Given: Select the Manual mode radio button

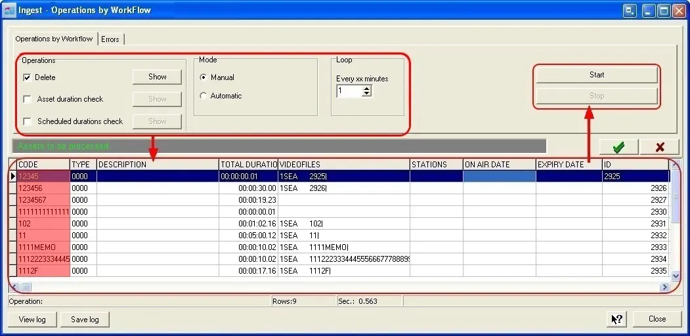Looking at the screenshot, I should [x=204, y=77].
